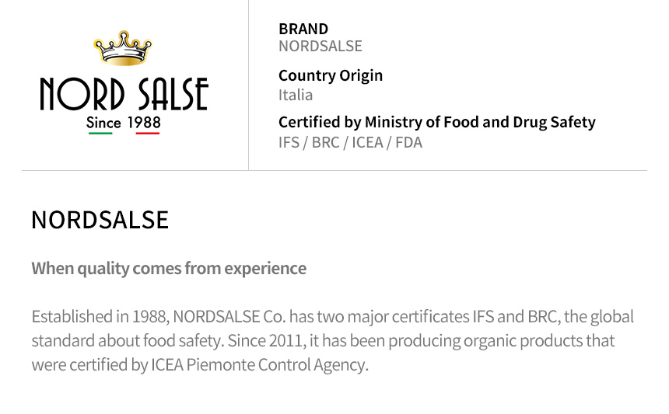Click the IFS certification text
The image size is (669, 414).
click(x=289, y=142)
